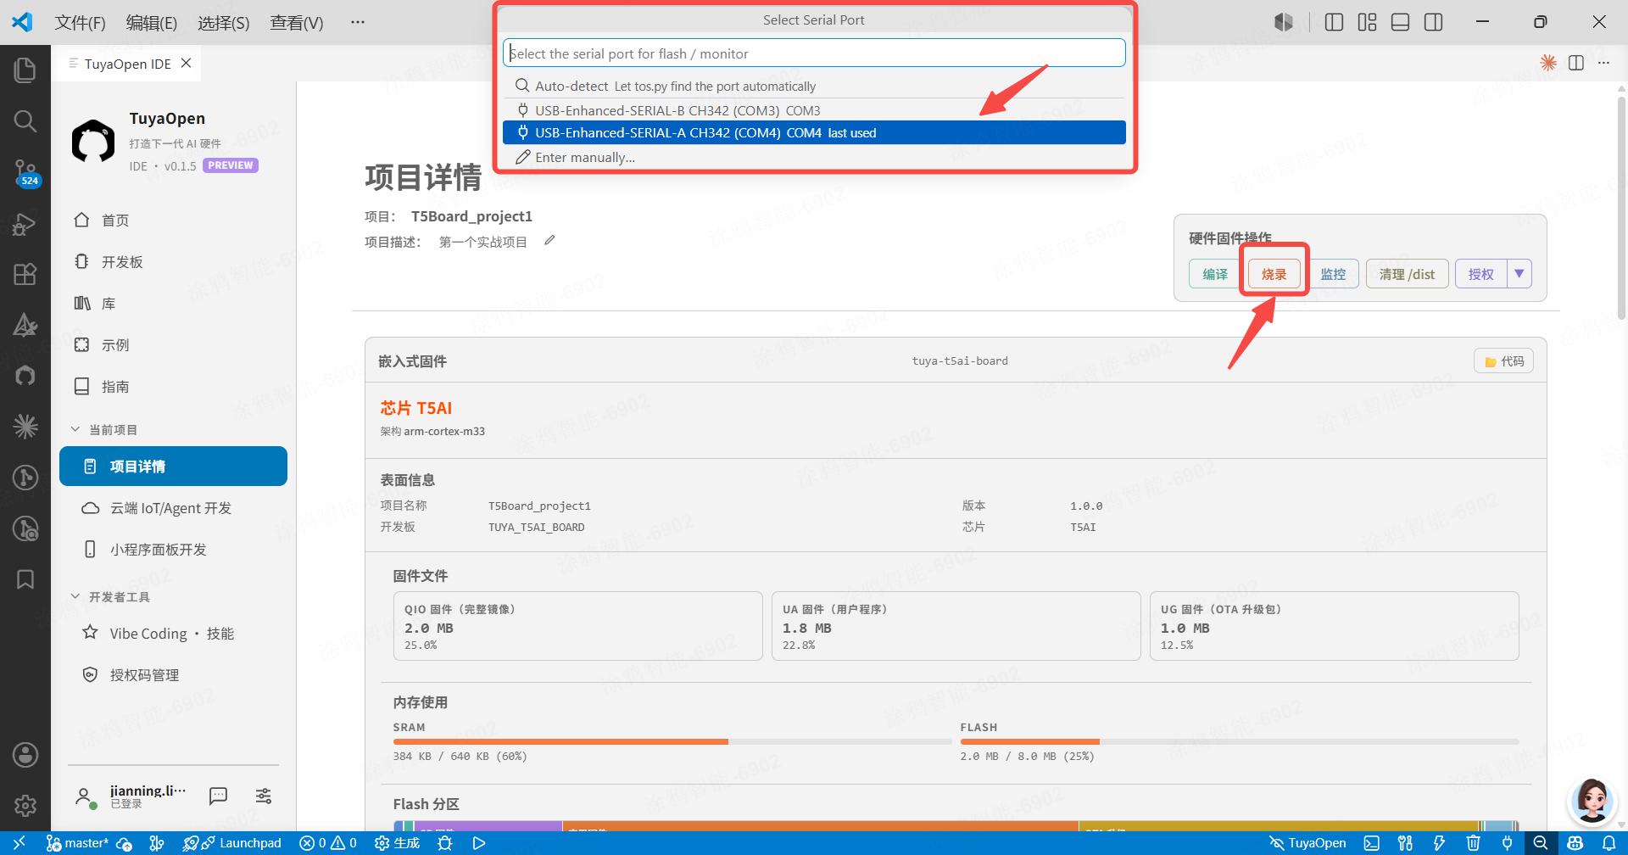Click the errors and warnings counter
Screen dimensions: 1628x855
point(328,843)
